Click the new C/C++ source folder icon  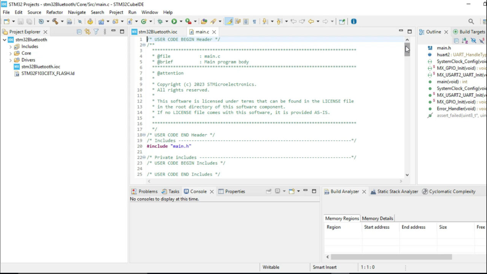click(115, 22)
